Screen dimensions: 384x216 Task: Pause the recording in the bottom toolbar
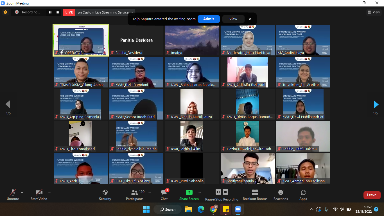pyautogui.click(x=218, y=192)
